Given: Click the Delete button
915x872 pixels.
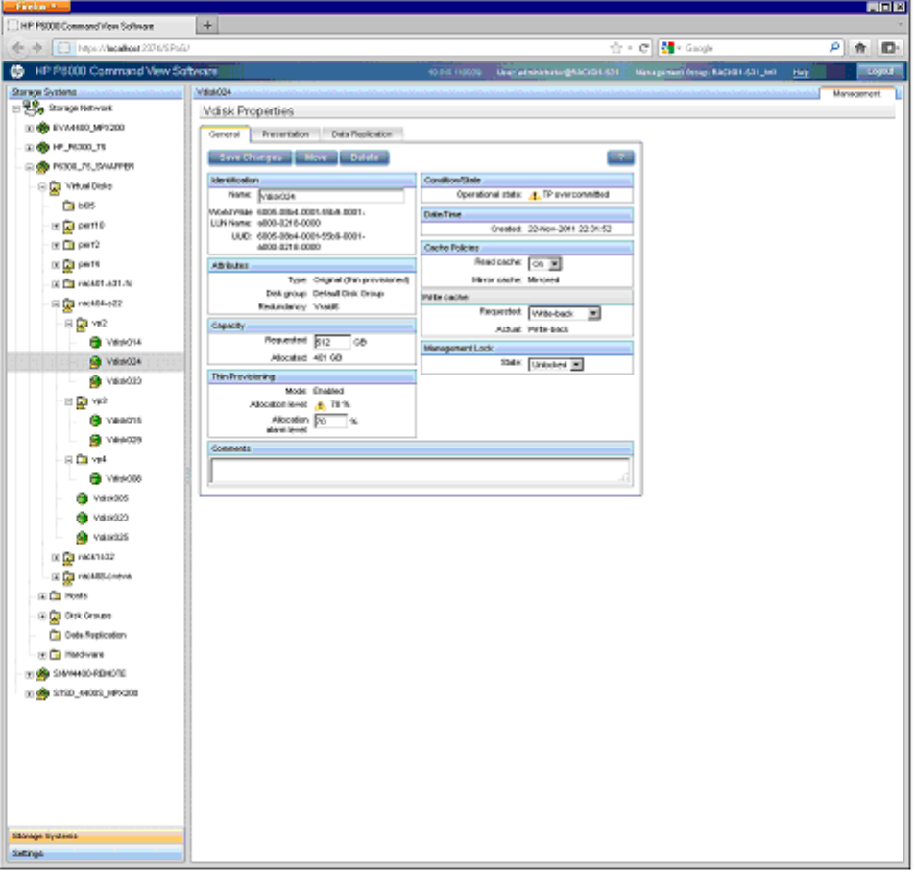Looking at the screenshot, I should tap(365, 157).
